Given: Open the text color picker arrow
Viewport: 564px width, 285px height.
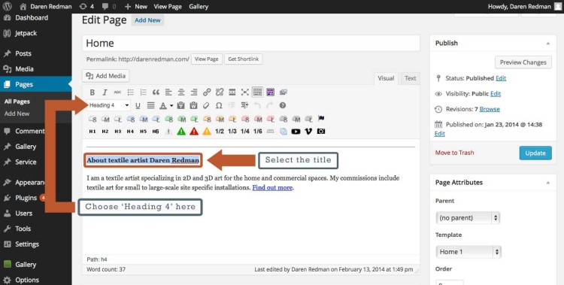Looking at the screenshot, I should point(171,105).
